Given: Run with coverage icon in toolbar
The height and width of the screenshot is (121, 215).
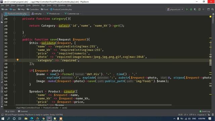Looking at the screenshot, I should [195, 9].
